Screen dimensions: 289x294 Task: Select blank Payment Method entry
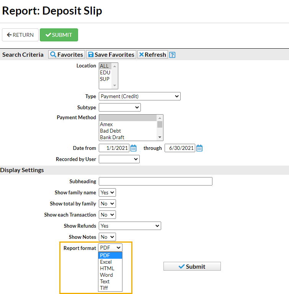[x=128, y=118]
